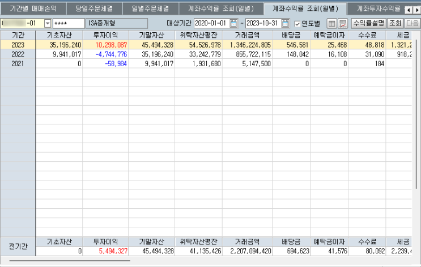Click the 1,346,224,805 trade amount cell

click(x=247, y=45)
